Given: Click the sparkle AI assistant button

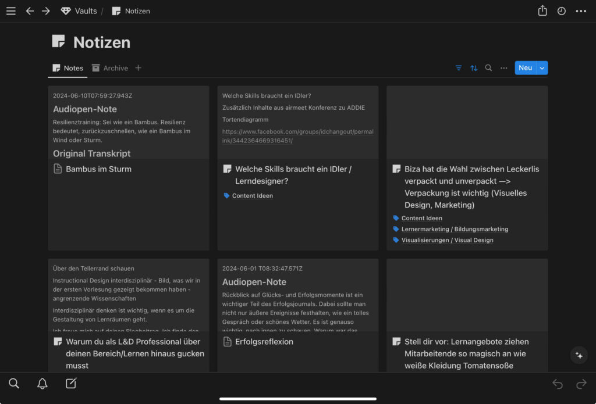Looking at the screenshot, I should tap(579, 355).
